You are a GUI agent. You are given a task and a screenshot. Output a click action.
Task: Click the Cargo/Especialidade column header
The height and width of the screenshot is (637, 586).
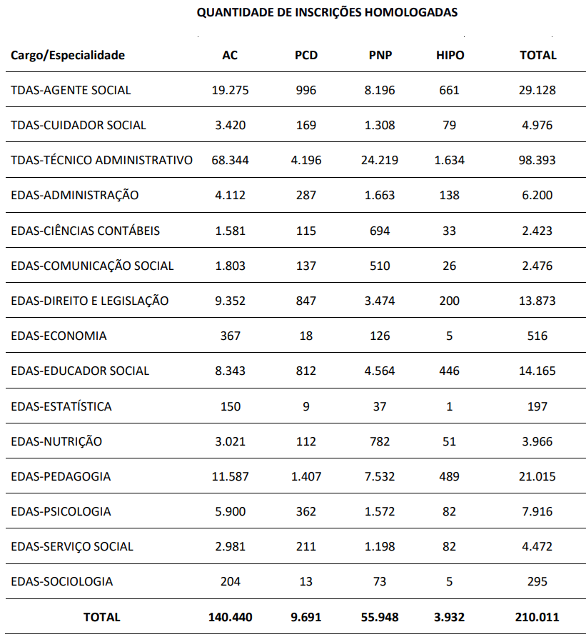[x=68, y=55]
